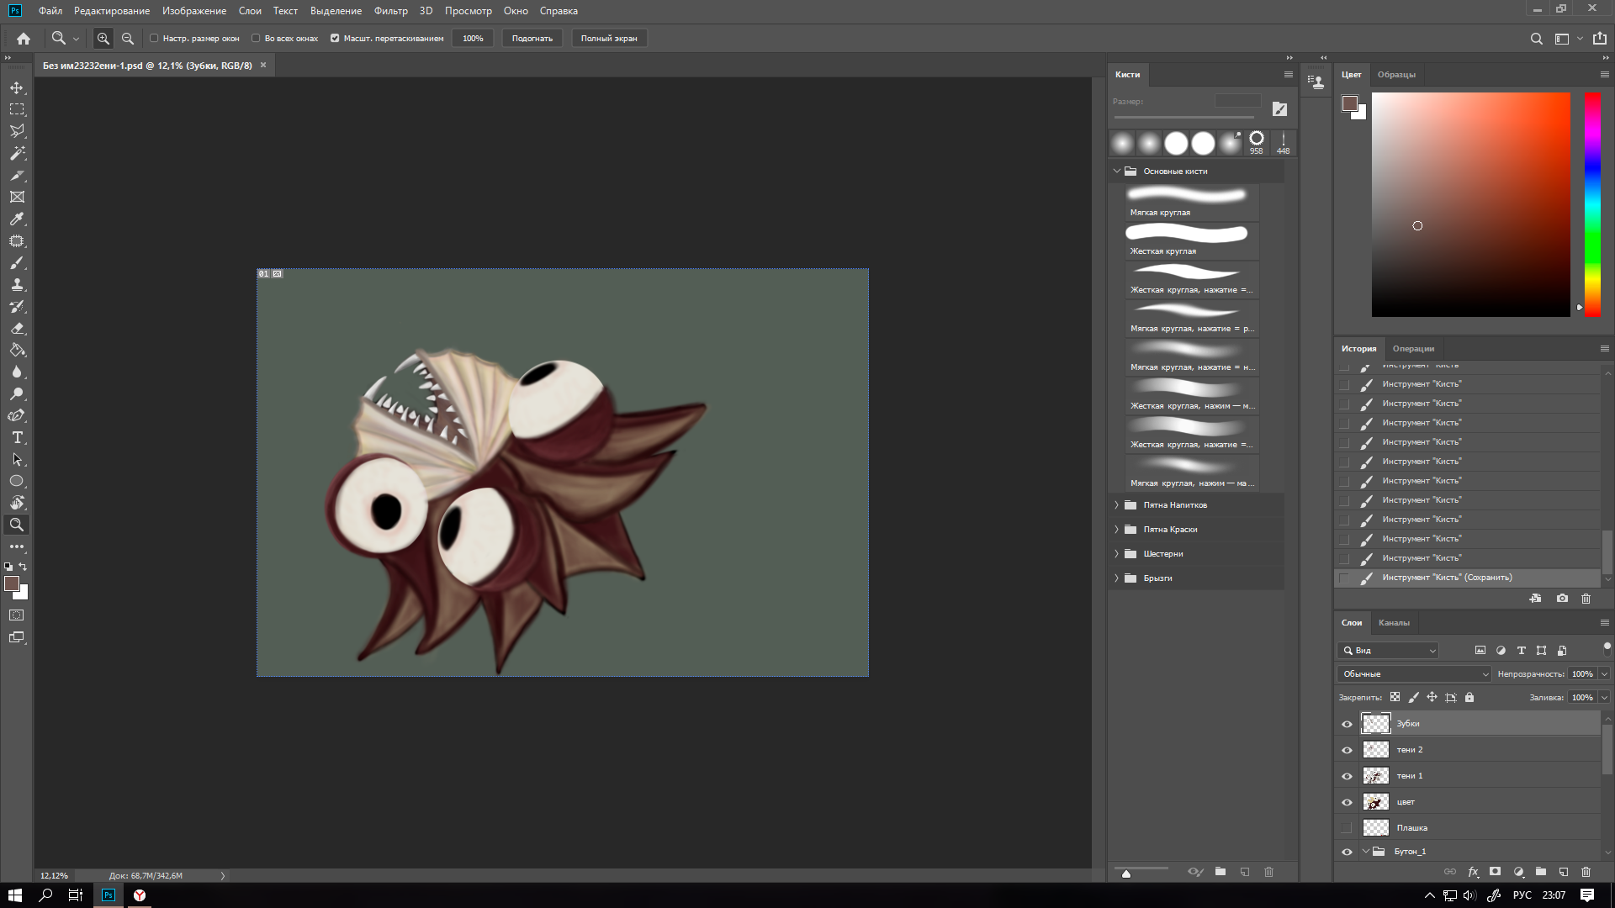Click the hue spectrum slider
This screenshot has width=1615, height=908.
pyautogui.click(x=1592, y=204)
